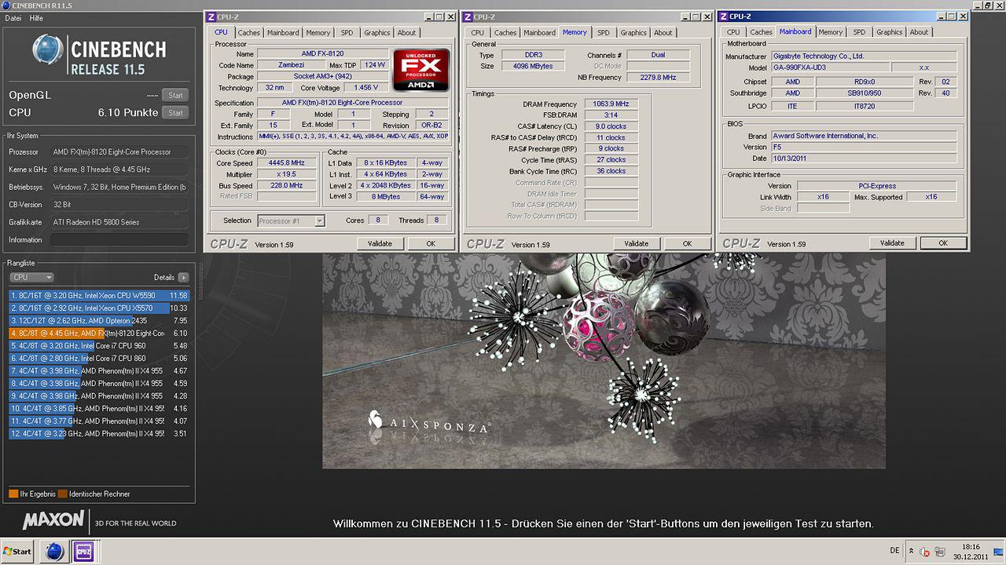This screenshot has height=565, width=1006.
Task: Click the Details arrow button in Rangliste
Action: [183, 277]
